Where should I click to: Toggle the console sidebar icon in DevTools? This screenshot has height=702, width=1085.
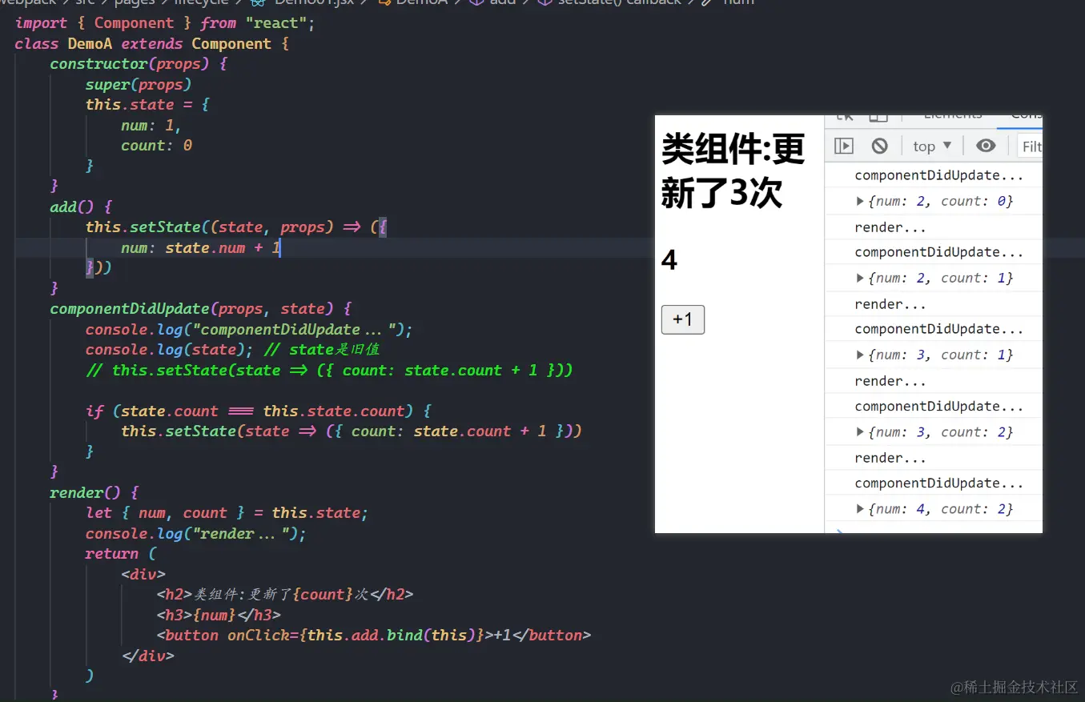click(844, 146)
